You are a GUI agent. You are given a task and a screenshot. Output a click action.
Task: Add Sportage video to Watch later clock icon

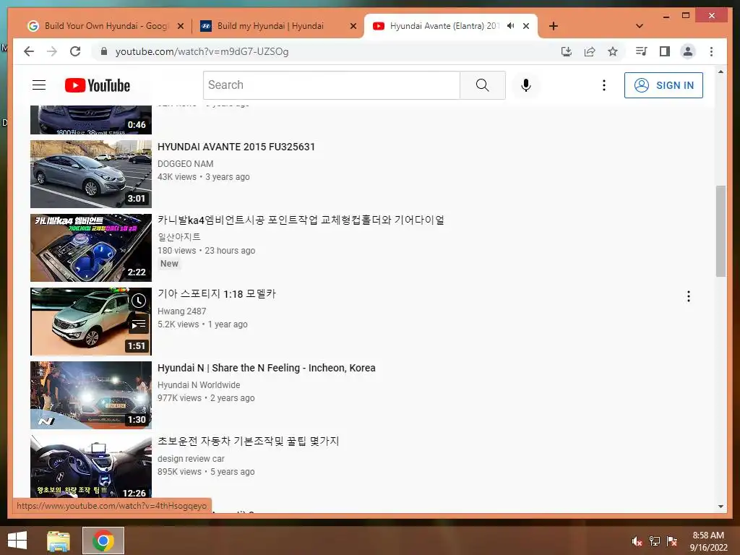(138, 301)
